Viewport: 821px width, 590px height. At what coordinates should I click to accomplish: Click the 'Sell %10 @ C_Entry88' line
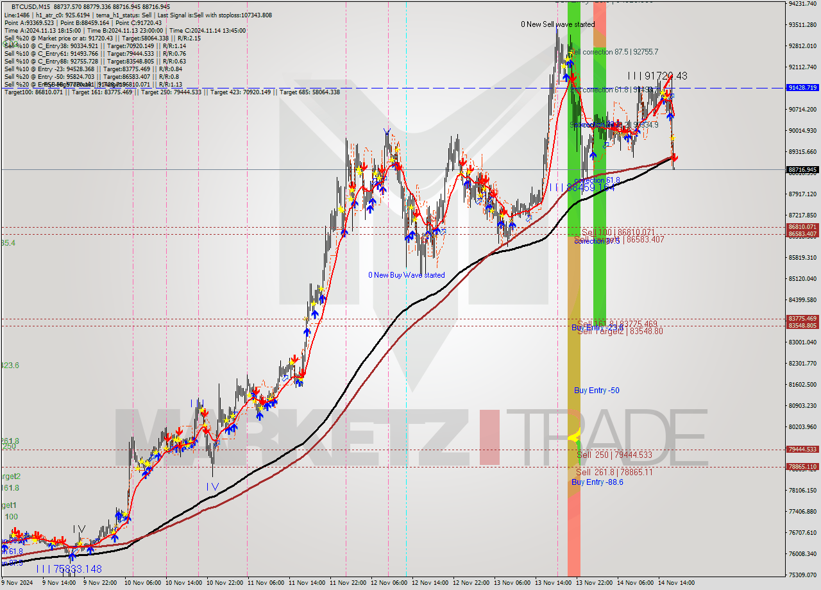(x=95, y=61)
